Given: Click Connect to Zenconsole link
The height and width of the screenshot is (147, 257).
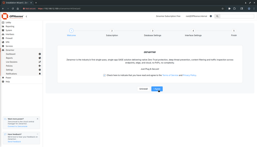Looking at the screenshot, I should click(x=18, y=127).
